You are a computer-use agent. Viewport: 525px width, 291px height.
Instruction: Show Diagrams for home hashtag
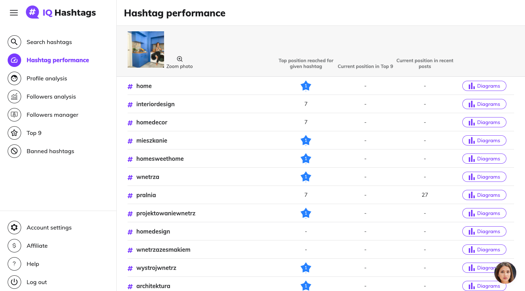[x=484, y=86]
